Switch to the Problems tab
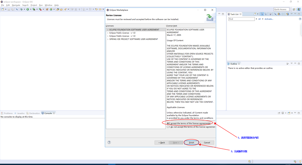The width and height of the screenshot is (302, 165). click(8, 113)
